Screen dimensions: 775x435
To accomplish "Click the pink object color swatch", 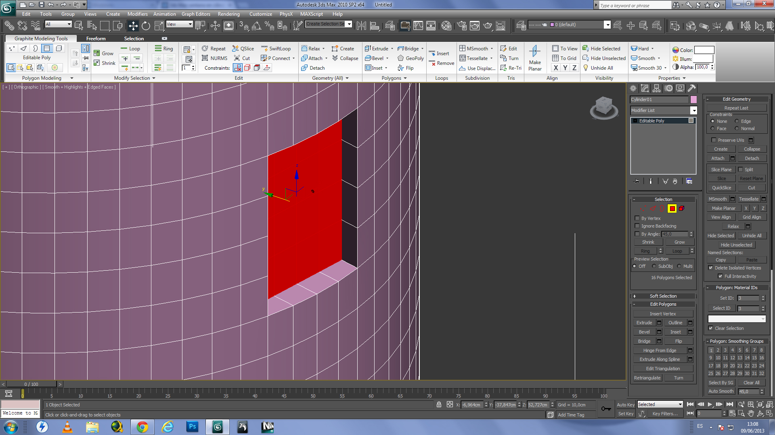I will click(693, 99).
